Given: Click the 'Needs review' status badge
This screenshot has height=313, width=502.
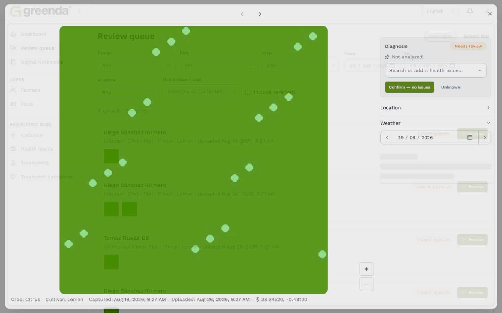Looking at the screenshot, I should point(468,46).
